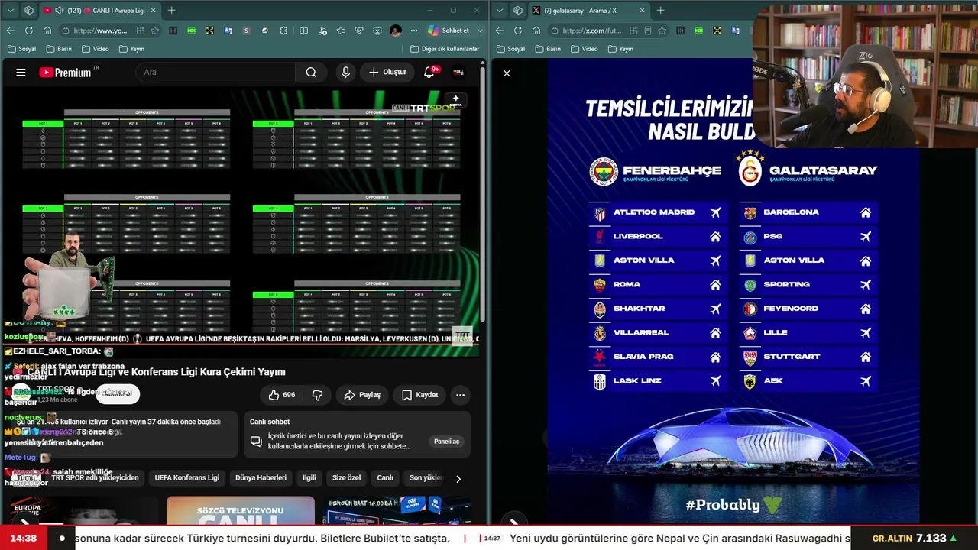The height and width of the screenshot is (550, 978).
Task: Open live chat with 'Paneli aç'
Action: click(447, 442)
